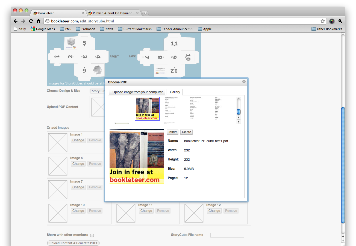
Task: Toggle Share with other members checkbox
Action: 92,235
